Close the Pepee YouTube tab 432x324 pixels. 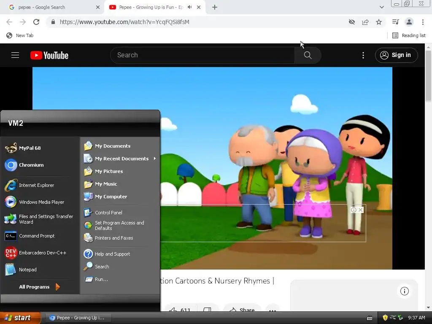click(199, 7)
